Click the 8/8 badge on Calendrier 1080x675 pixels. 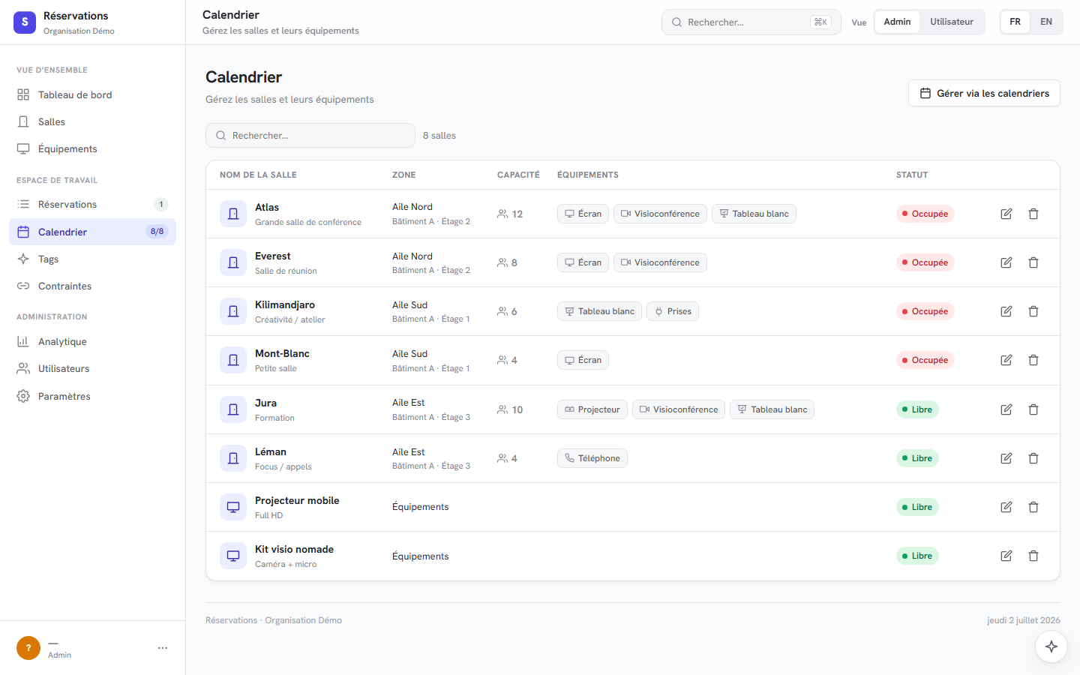pos(157,232)
